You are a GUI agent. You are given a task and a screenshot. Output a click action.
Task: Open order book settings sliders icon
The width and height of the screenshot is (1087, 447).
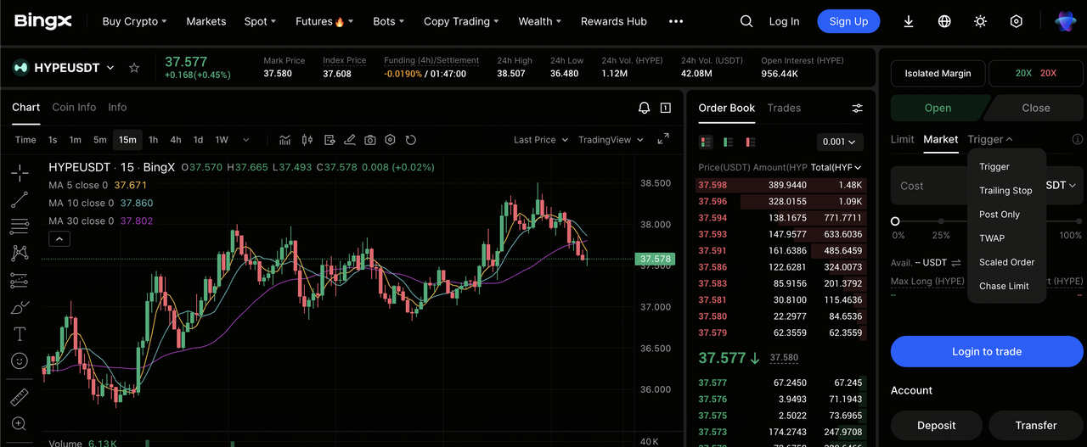pyautogui.click(x=857, y=109)
